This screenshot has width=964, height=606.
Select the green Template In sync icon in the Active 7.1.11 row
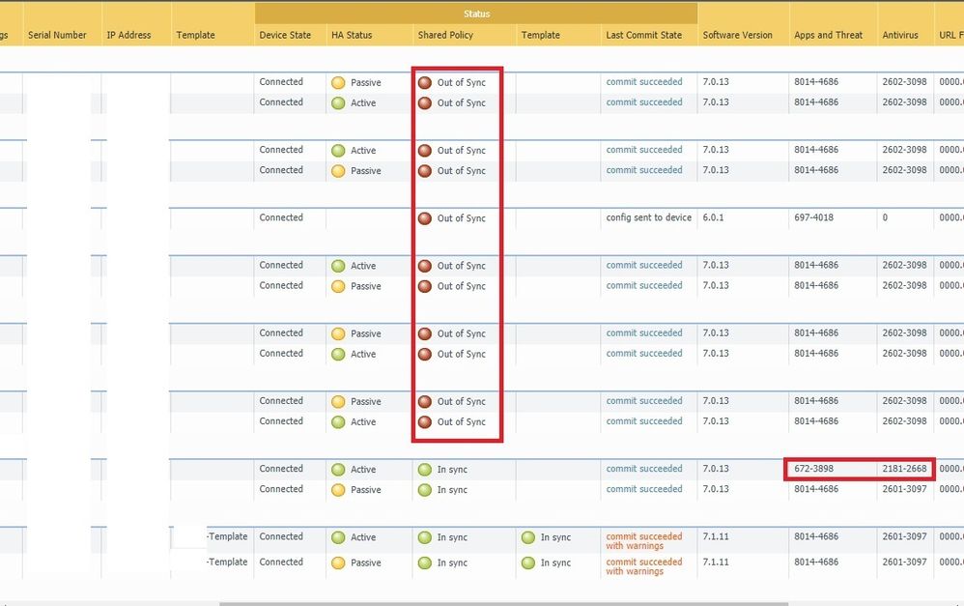pos(528,537)
